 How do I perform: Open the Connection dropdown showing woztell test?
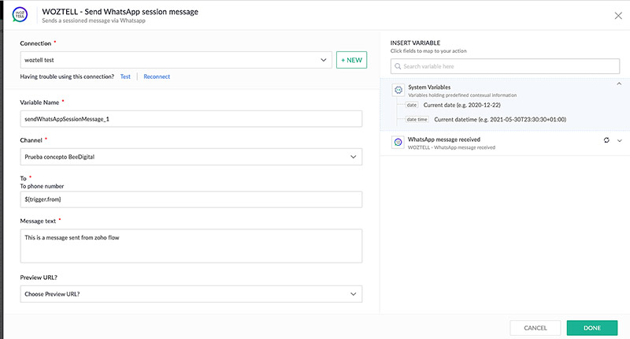(176, 60)
